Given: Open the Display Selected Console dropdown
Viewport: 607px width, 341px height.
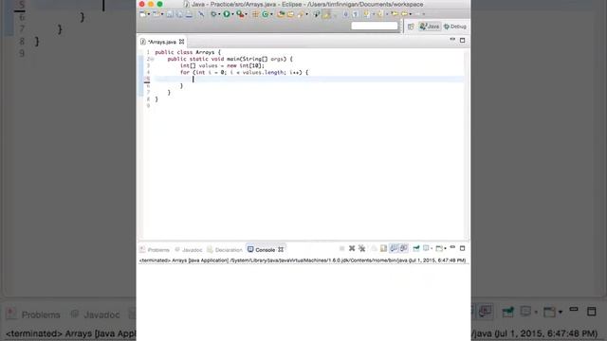Looking at the screenshot, I should point(432,248).
